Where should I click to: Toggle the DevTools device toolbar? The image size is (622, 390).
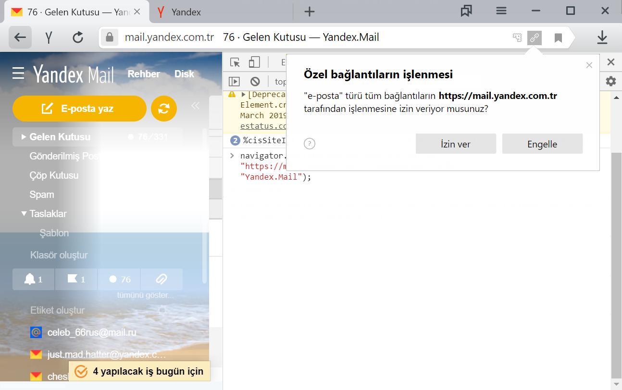pyautogui.click(x=254, y=62)
